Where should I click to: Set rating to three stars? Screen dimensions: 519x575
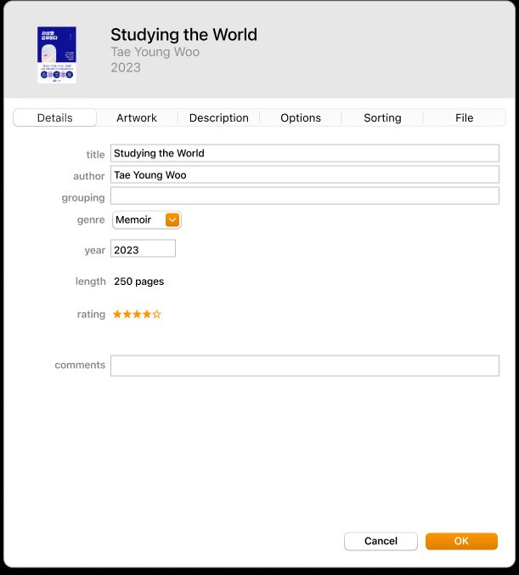(137, 314)
